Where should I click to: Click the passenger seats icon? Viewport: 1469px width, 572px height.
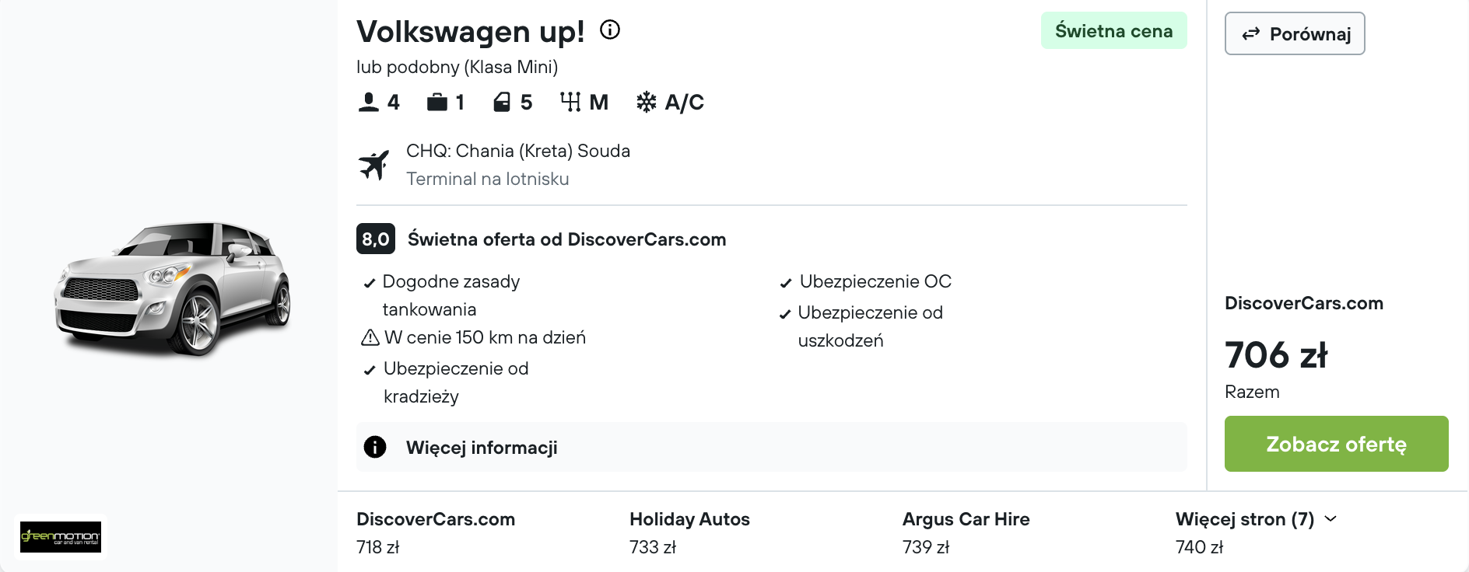coord(368,102)
